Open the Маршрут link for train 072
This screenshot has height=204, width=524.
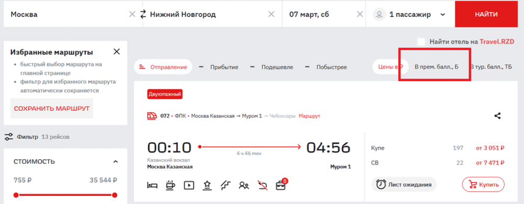310,116
